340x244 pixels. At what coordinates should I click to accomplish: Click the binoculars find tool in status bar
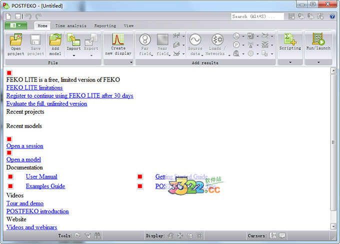97,235
